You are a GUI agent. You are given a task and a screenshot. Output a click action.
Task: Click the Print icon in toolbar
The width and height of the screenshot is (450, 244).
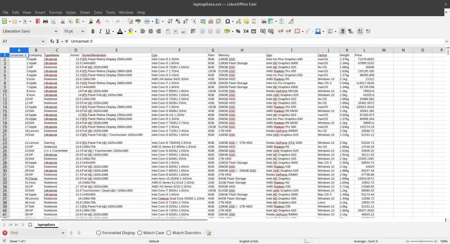(45, 21)
